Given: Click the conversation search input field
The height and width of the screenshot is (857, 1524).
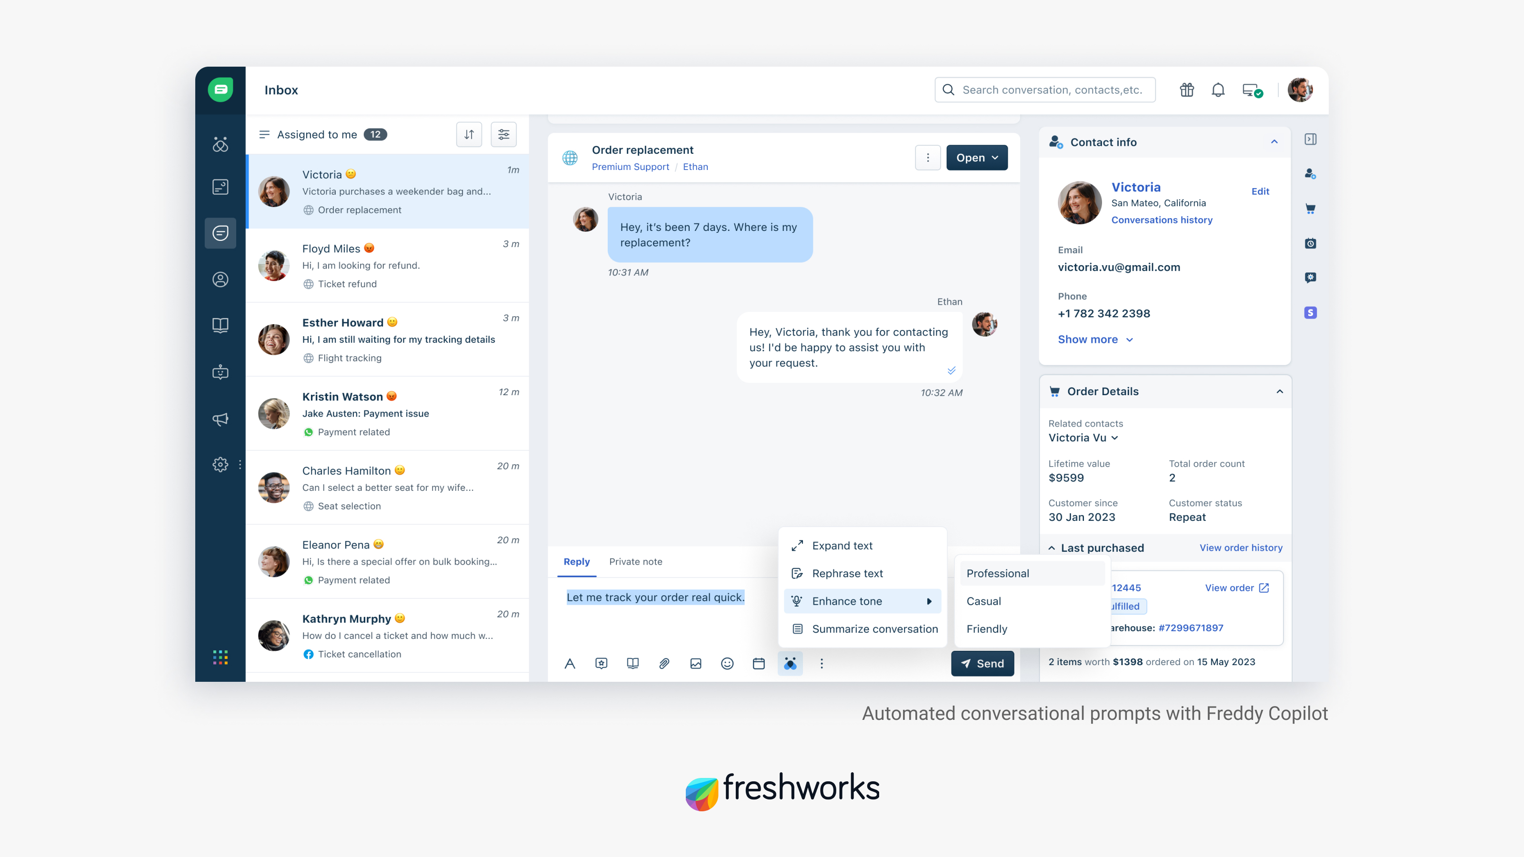Looking at the screenshot, I should click(x=1048, y=89).
